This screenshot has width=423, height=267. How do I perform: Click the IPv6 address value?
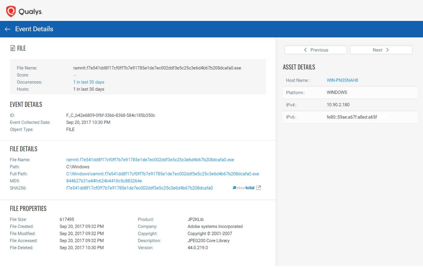352,117
